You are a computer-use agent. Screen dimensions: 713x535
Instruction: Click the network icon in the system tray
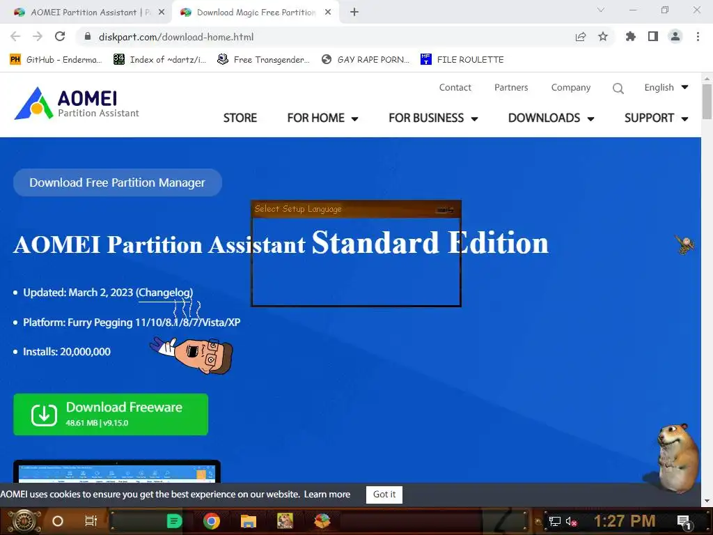554,522
